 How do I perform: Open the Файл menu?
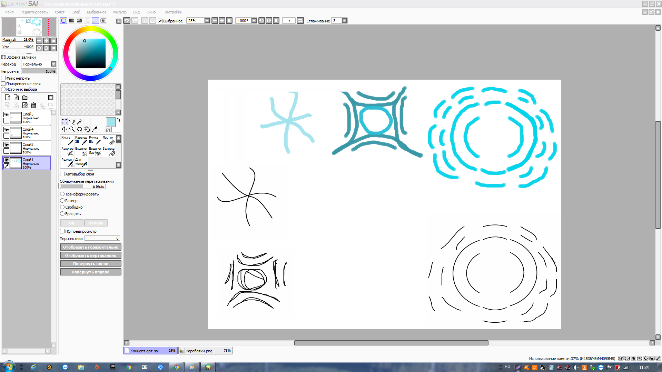tap(9, 12)
